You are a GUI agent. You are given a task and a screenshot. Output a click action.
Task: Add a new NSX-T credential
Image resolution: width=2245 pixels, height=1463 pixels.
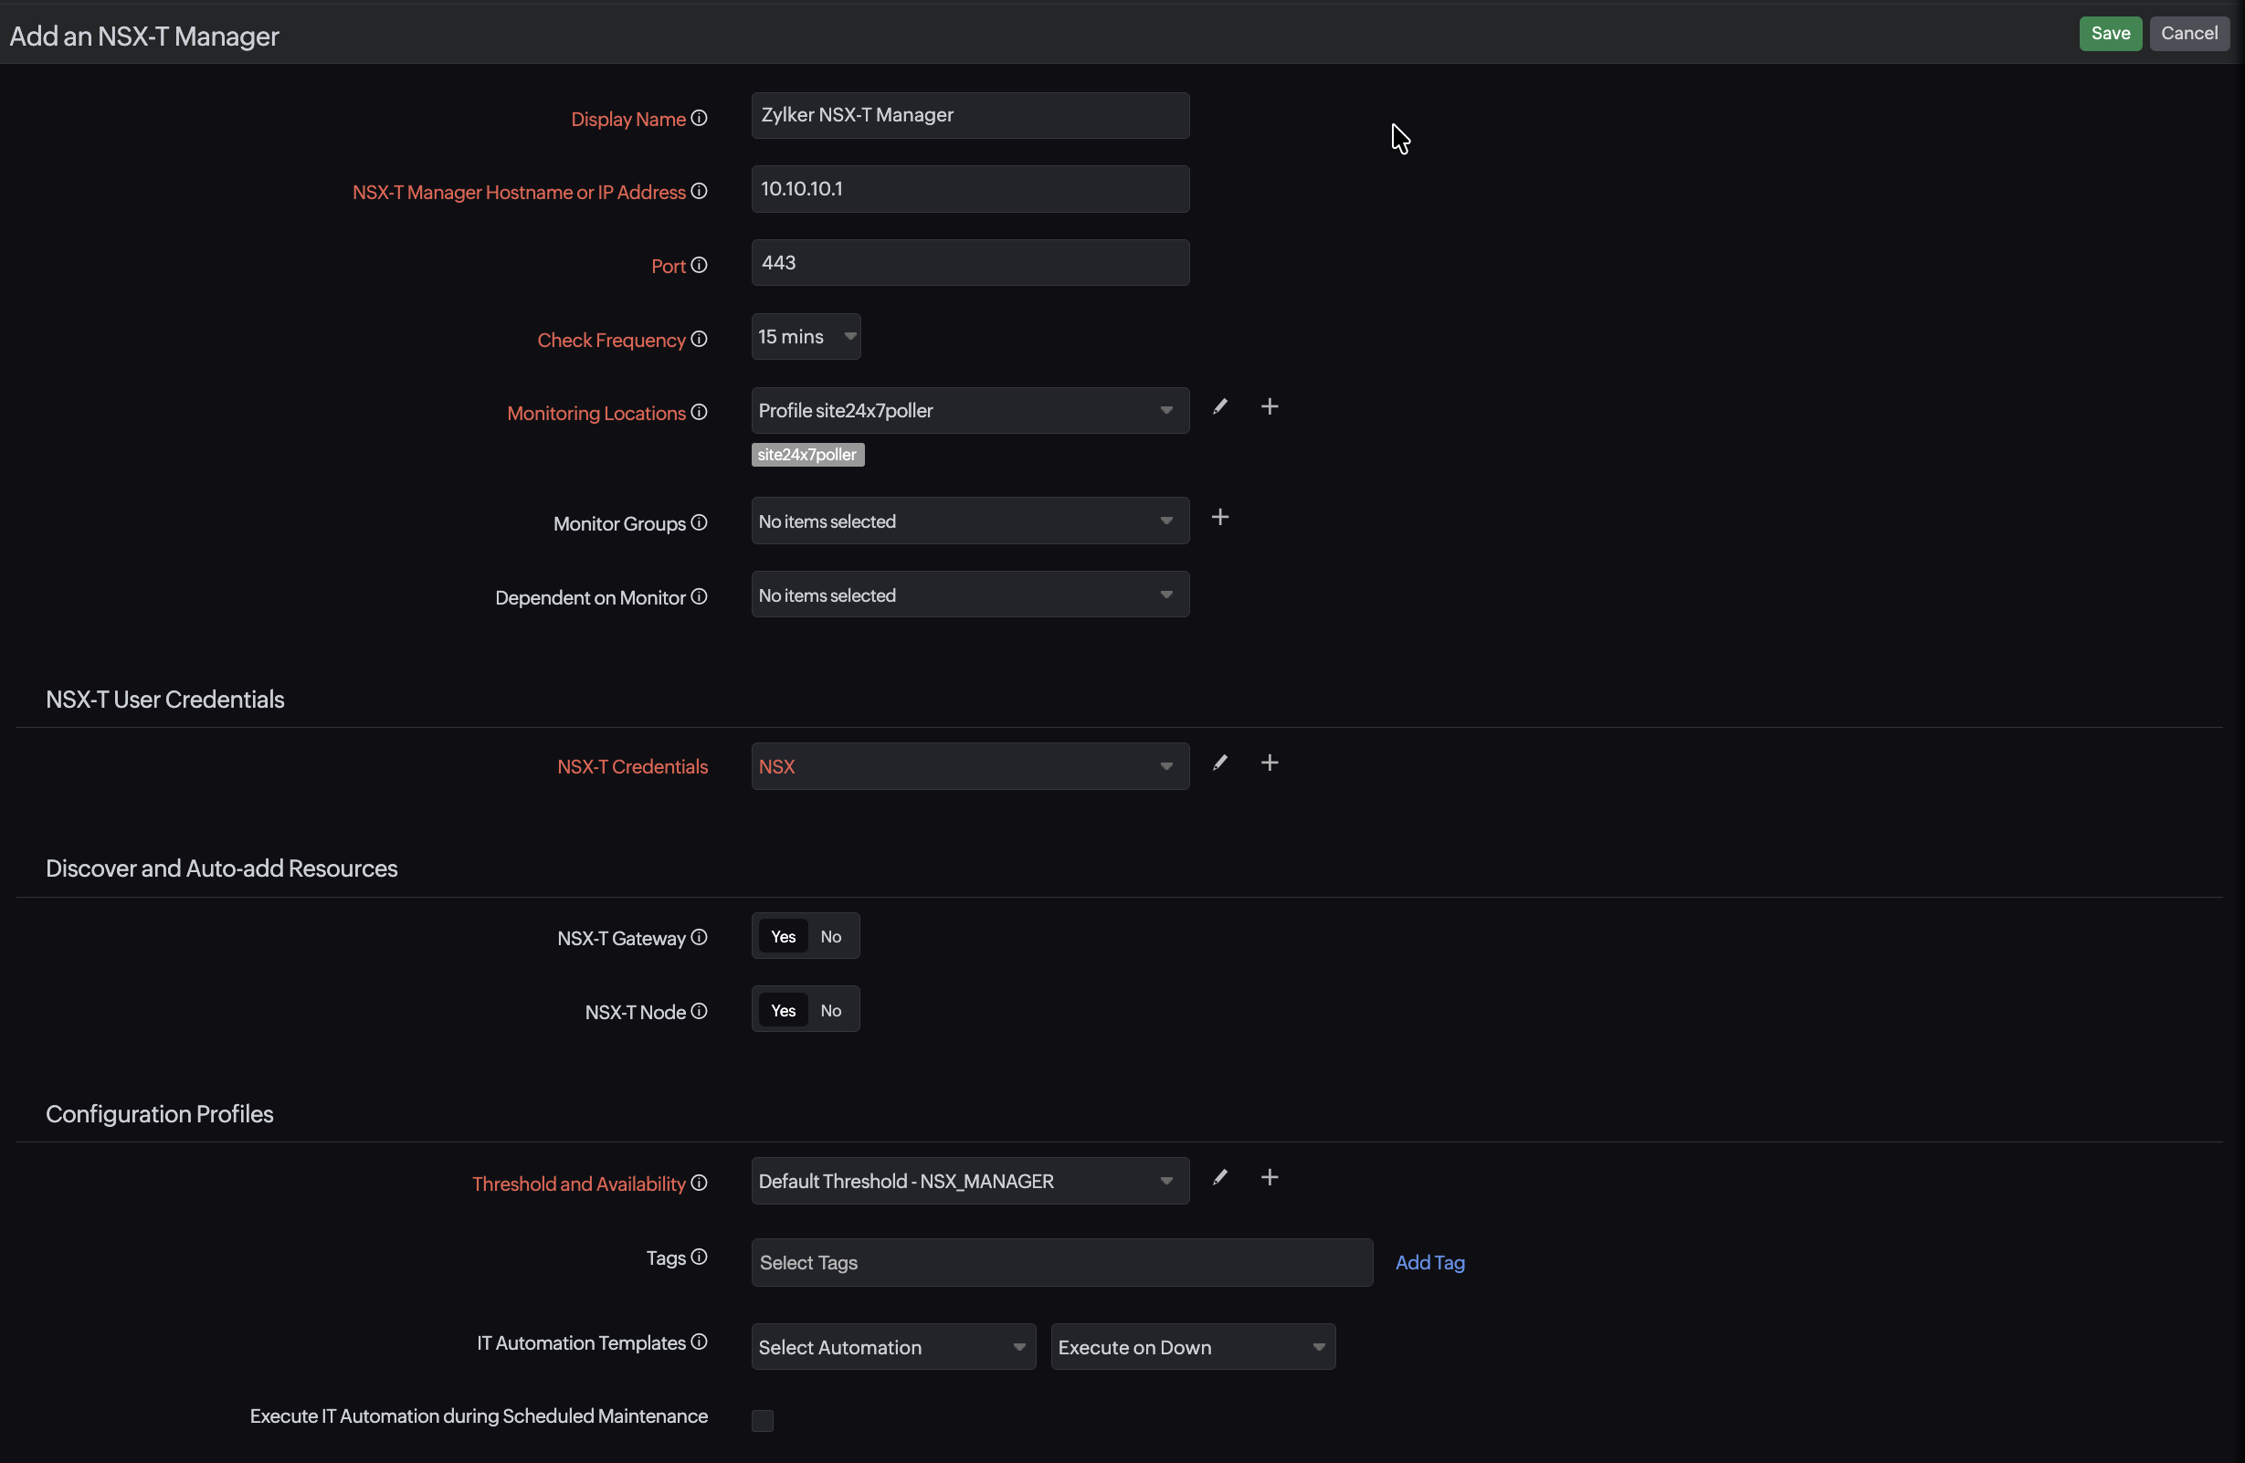click(1269, 763)
